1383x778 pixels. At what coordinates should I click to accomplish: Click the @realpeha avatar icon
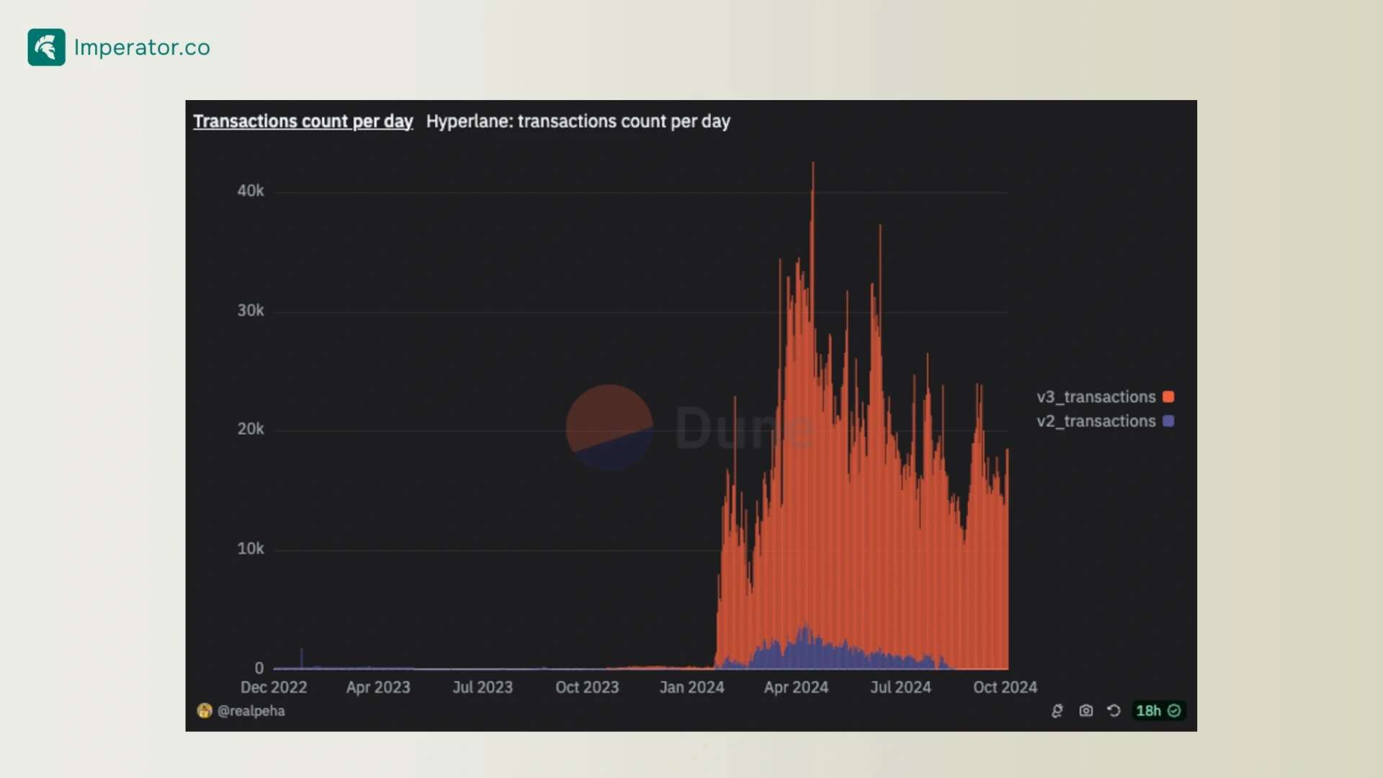205,711
